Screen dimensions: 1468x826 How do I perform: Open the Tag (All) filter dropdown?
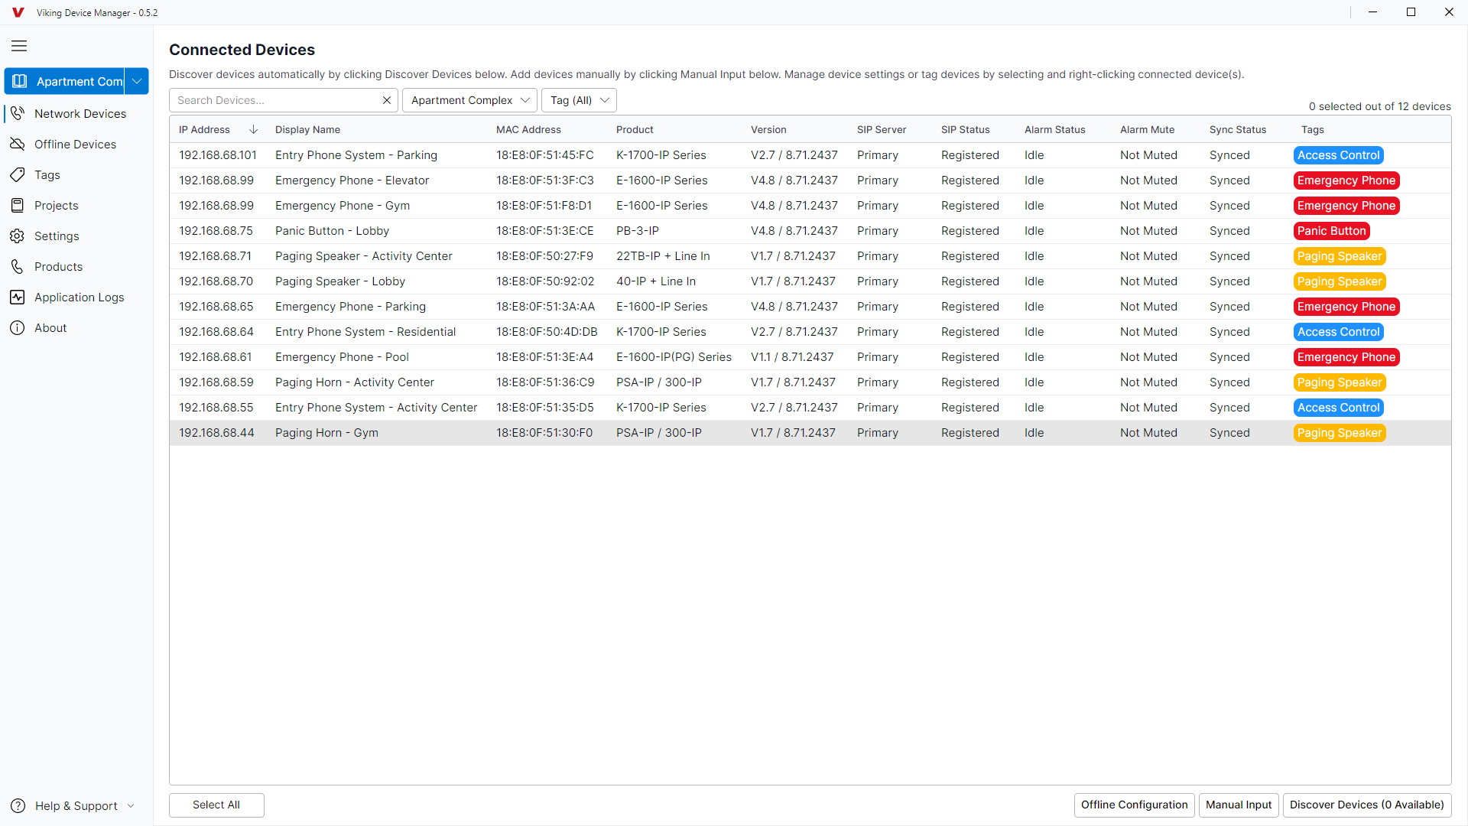pyautogui.click(x=579, y=100)
